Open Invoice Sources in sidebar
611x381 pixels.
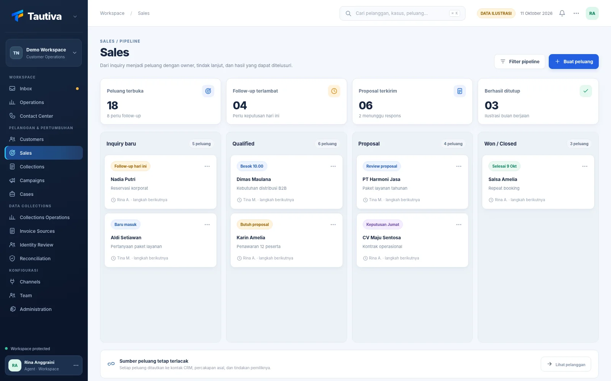(x=44, y=231)
